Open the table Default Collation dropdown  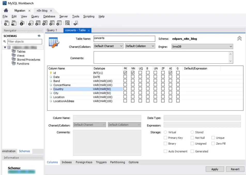point(140,46)
